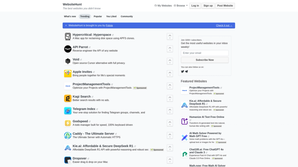Screen dimensions: 298x167
Task: Click the Post Website button
Action: click(x=225, y=6)
